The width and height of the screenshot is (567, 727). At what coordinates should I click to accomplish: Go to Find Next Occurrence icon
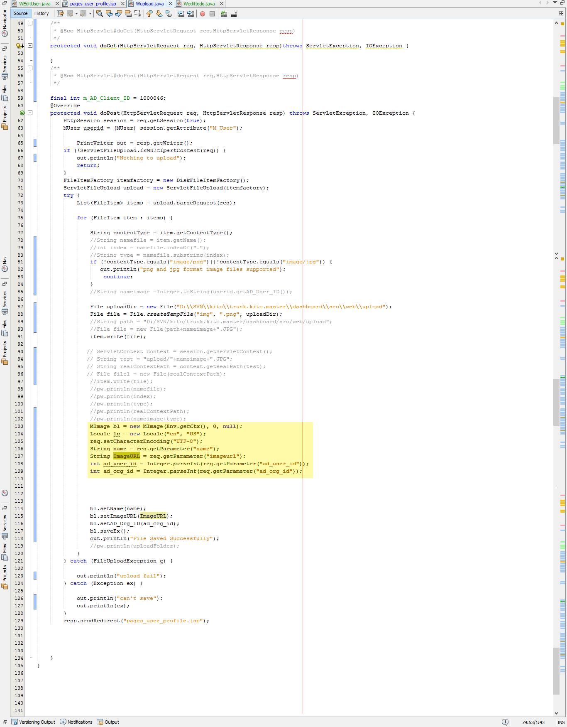tap(119, 13)
